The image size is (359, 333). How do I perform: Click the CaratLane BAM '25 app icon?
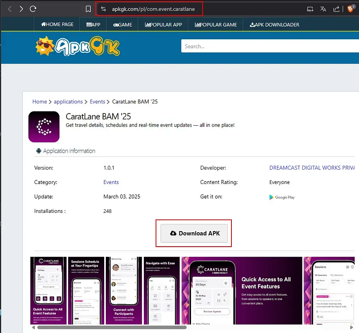44,126
